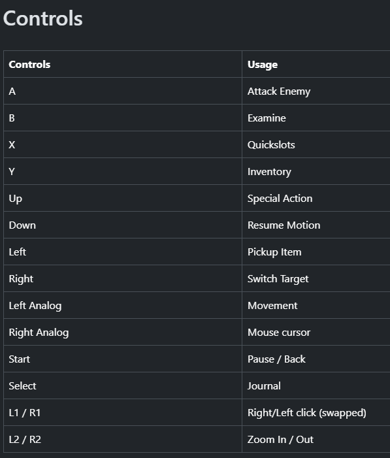Click the Inventory usage text
The height and width of the screenshot is (458, 390).
coord(269,172)
